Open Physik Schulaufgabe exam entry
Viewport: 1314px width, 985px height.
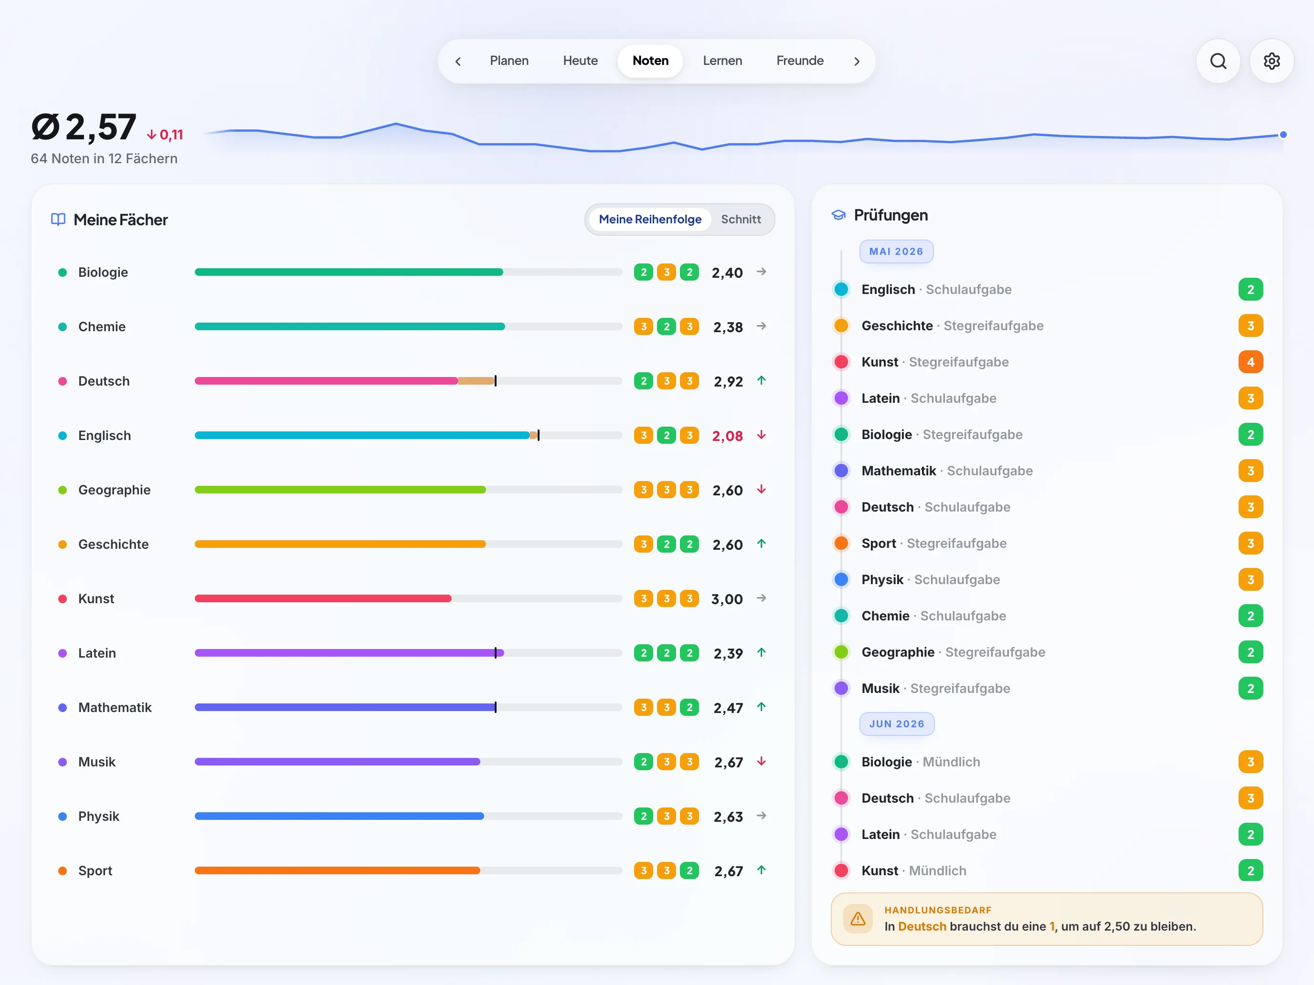(x=1048, y=580)
